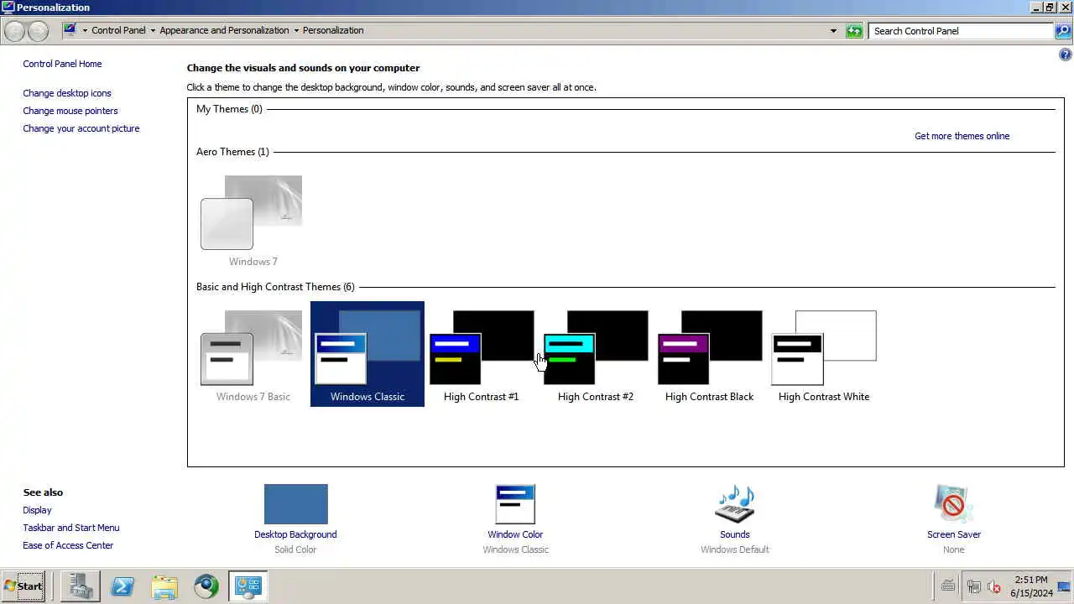Open Ease of Access Center link
This screenshot has width=1074, height=604.
68,545
